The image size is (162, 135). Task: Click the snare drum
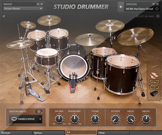(x=47, y=57)
